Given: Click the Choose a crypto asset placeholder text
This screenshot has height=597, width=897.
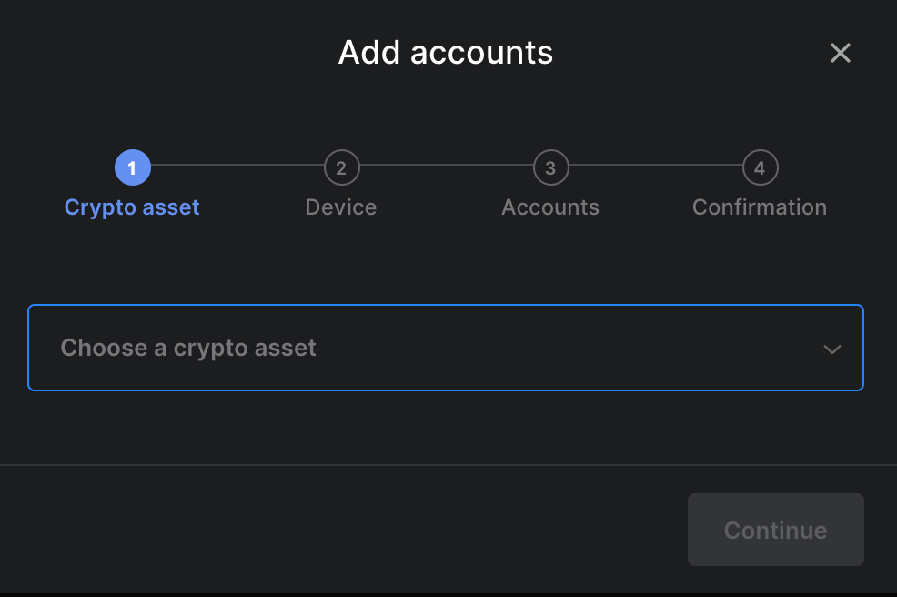Looking at the screenshot, I should click(x=188, y=348).
